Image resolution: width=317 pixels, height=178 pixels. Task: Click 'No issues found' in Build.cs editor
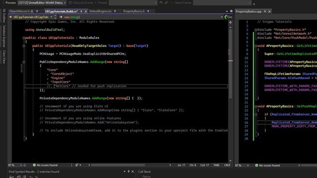tap(45, 165)
